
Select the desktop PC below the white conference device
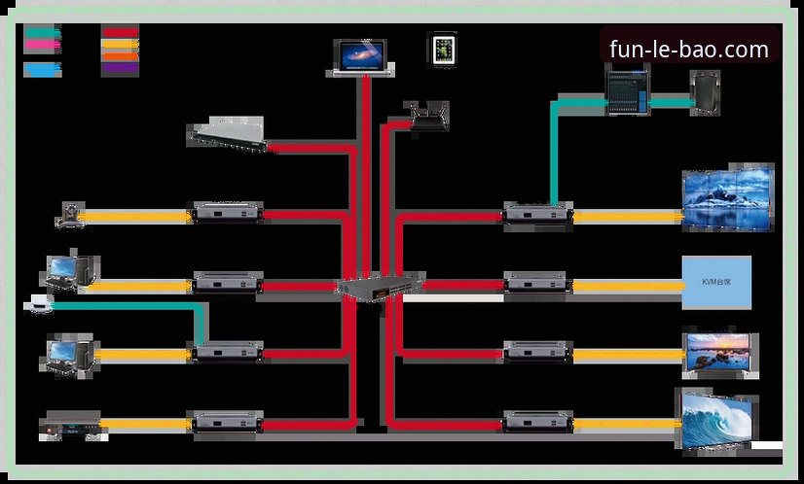click(x=69, y=355)
